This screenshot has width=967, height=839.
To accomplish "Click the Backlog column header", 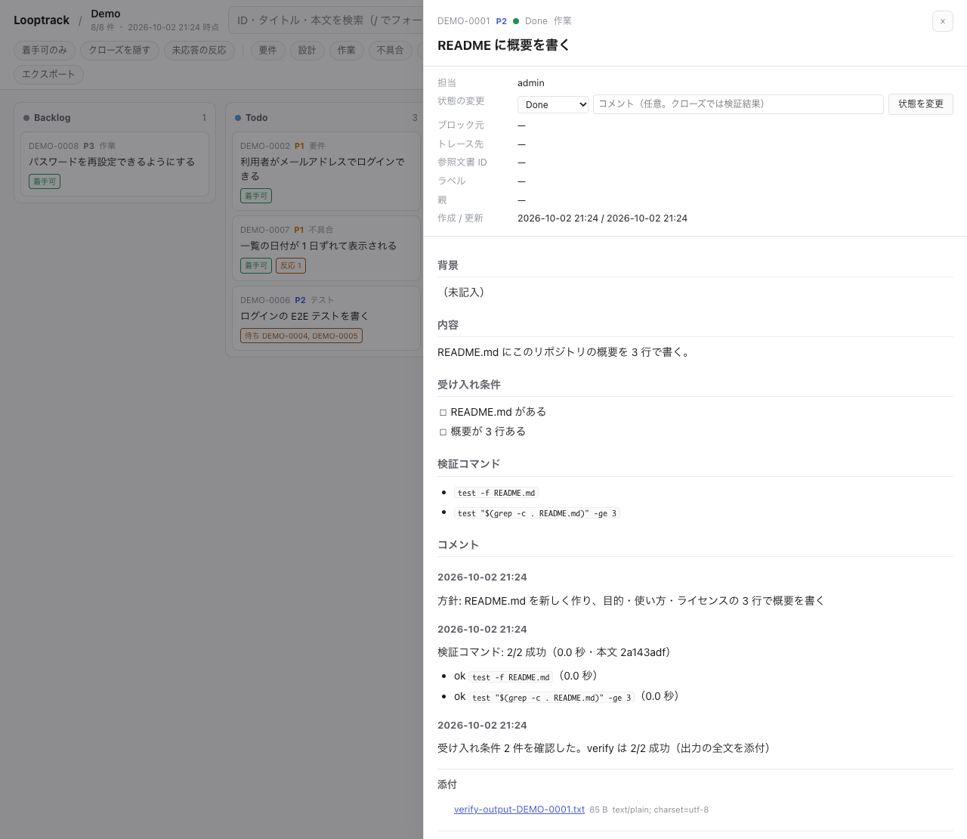I will (x=115, y=118).
